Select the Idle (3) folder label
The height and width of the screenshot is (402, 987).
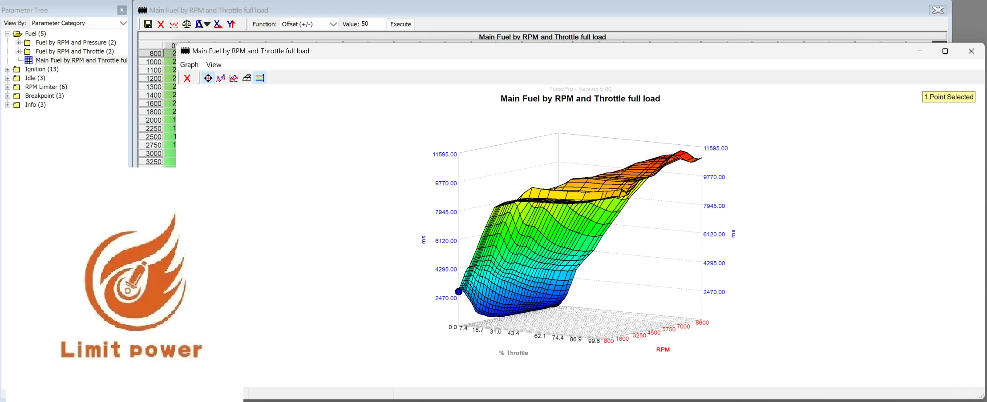[35, 78]
